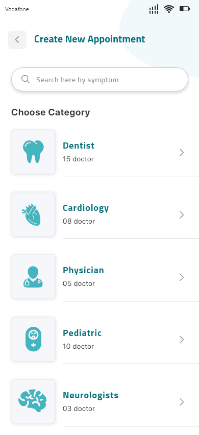Open the Dentist category label
Image resolution: width=199 pixels, height=435 pixels.
coord(79,146)
